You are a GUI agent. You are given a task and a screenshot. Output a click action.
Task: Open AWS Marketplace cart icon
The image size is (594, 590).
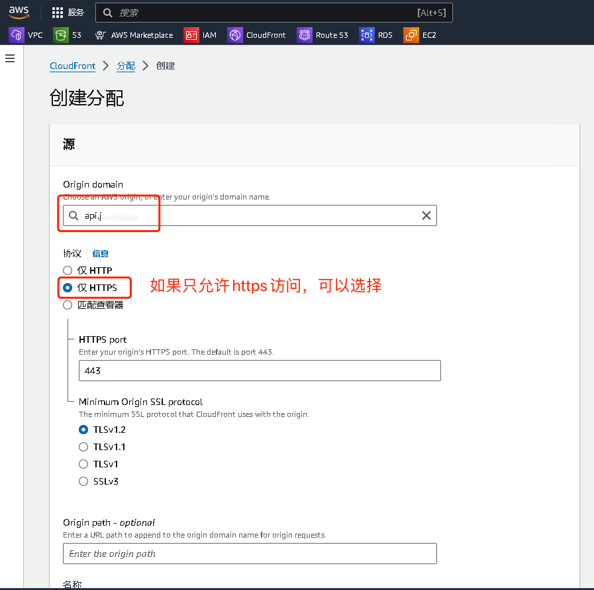click(x=100, y=35)
